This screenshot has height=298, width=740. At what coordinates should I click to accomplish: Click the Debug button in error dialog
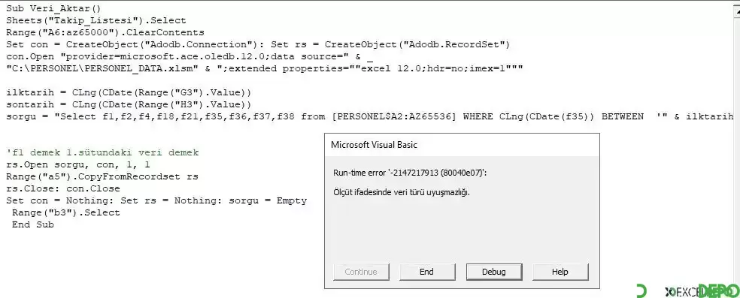pyautogui.click(x=493, y=272)
